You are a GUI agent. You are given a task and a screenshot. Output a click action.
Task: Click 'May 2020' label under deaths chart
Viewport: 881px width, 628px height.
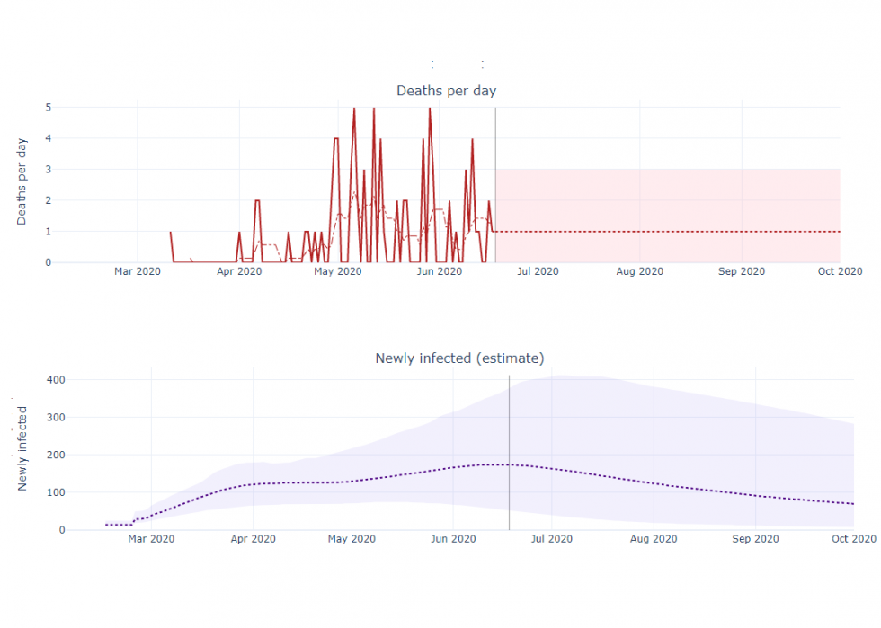(x=338, y=271)
